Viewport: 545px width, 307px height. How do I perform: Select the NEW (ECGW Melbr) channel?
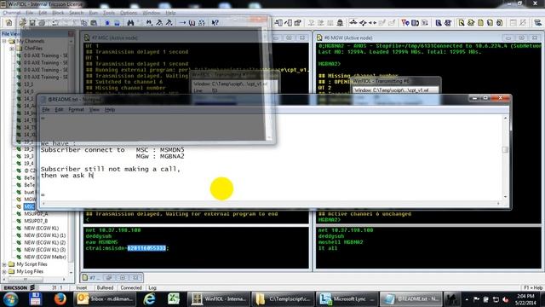click(x=45, y=257)
